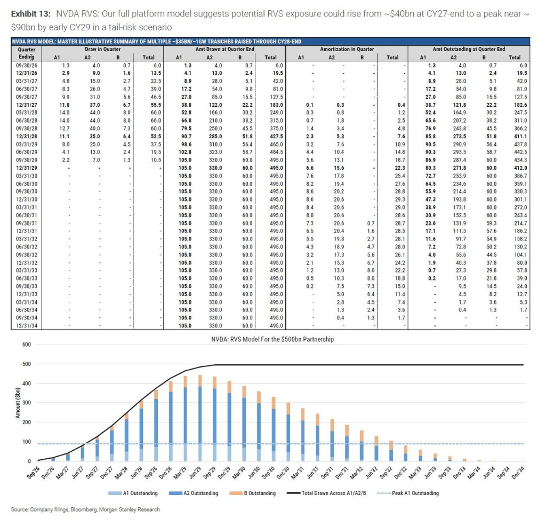Click the chart title 'NVDA: RVS Model For the $500bn Partnership'
Screen dimensions: 546x519
(272, 339)
